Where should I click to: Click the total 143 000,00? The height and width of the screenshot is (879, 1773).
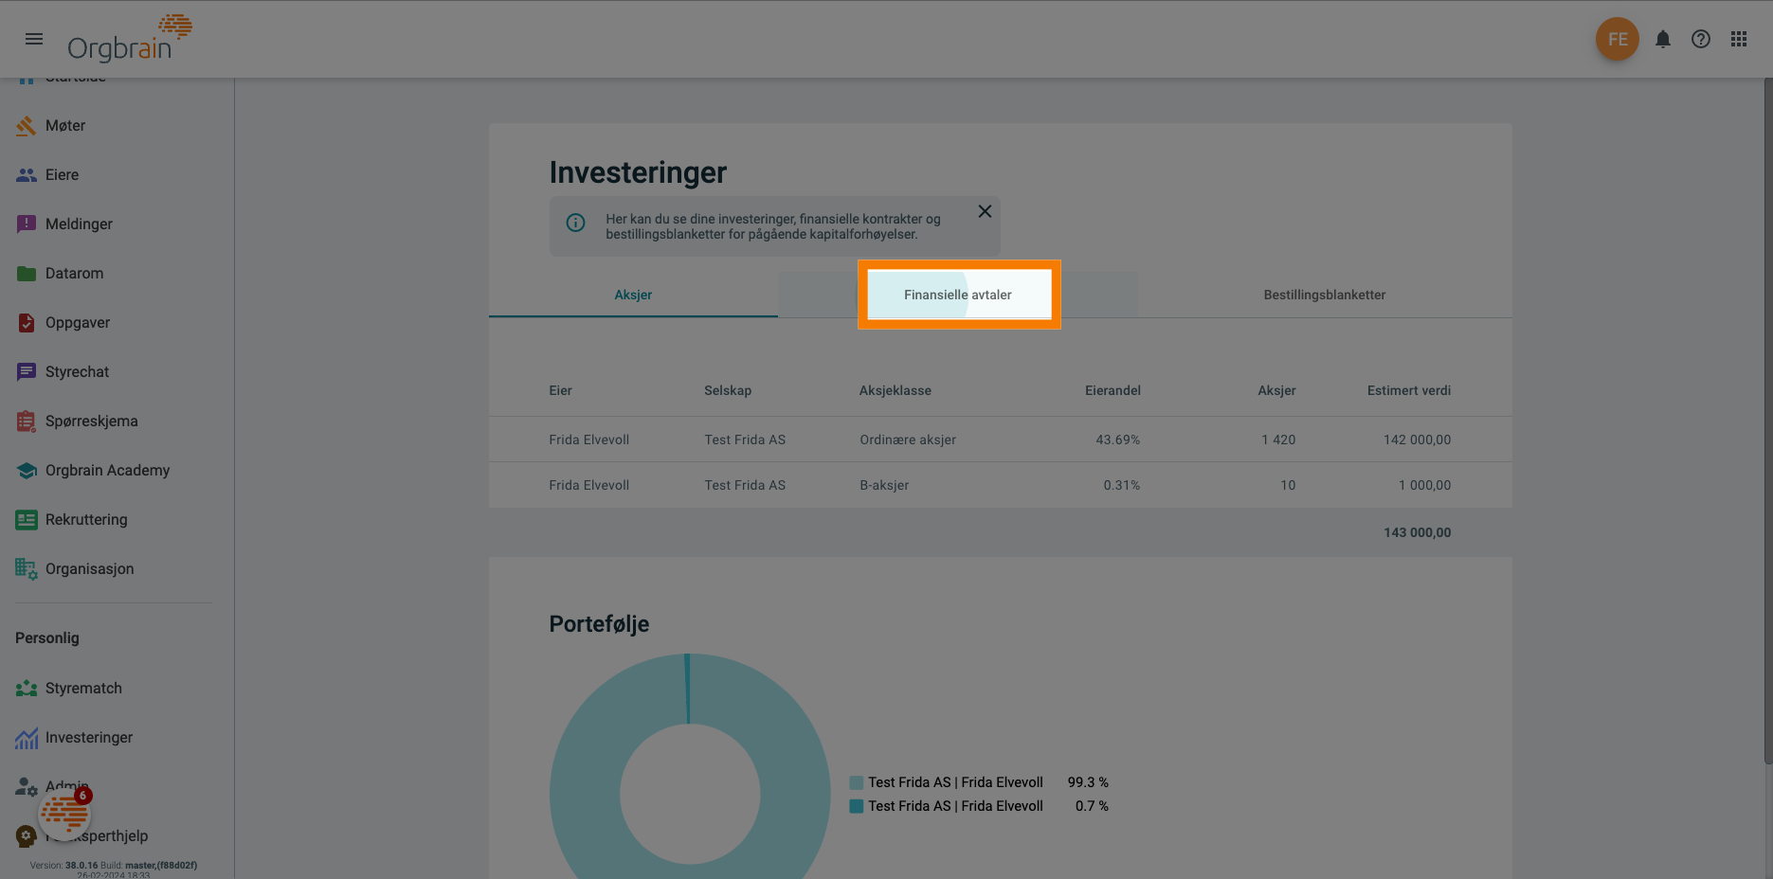click(1417, 532)
